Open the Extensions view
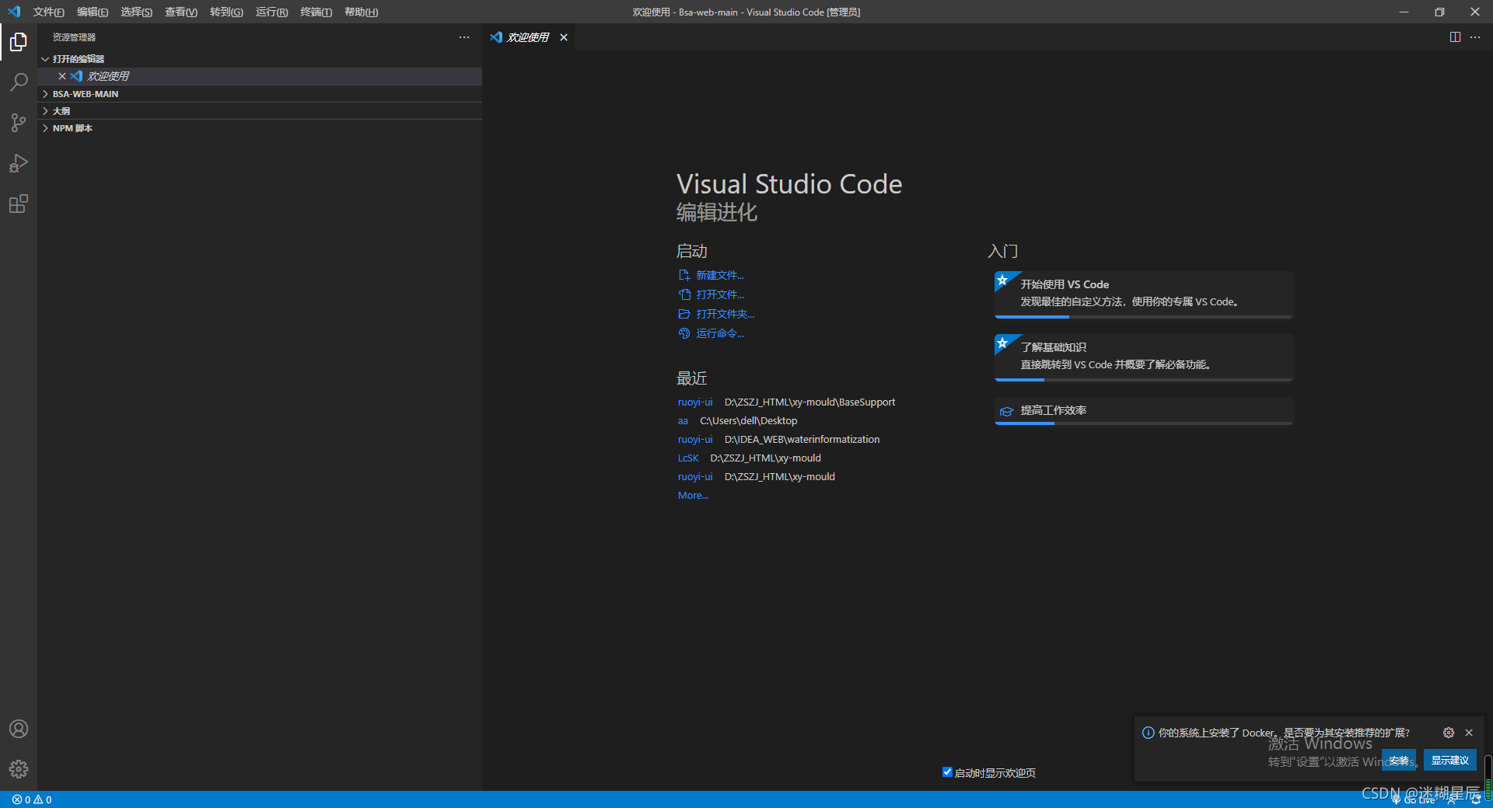The image size is (1493, 808). [19, 204]
